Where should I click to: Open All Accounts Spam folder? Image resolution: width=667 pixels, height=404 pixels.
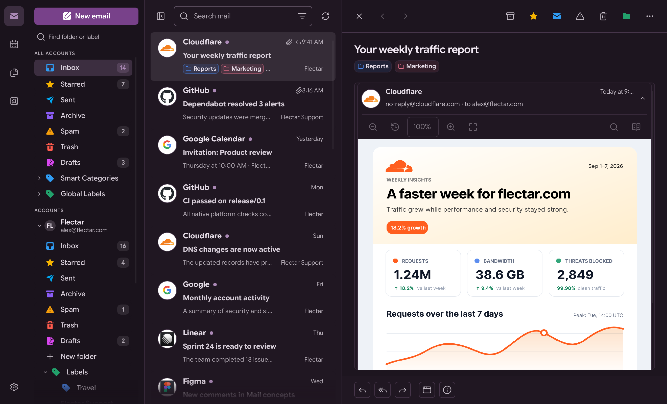[83, 131]
